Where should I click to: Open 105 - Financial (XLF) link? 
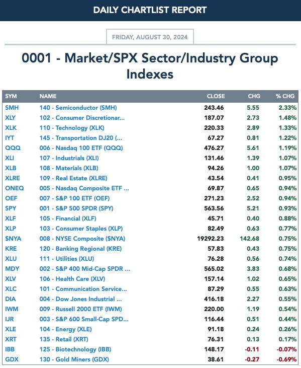(x=68, y=218)
